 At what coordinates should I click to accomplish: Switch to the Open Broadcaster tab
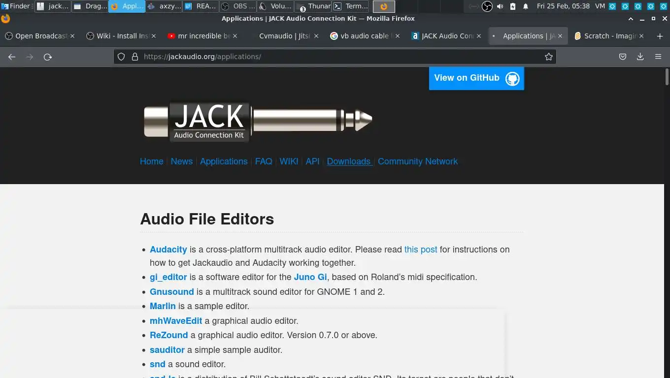[x=39, y=36]
